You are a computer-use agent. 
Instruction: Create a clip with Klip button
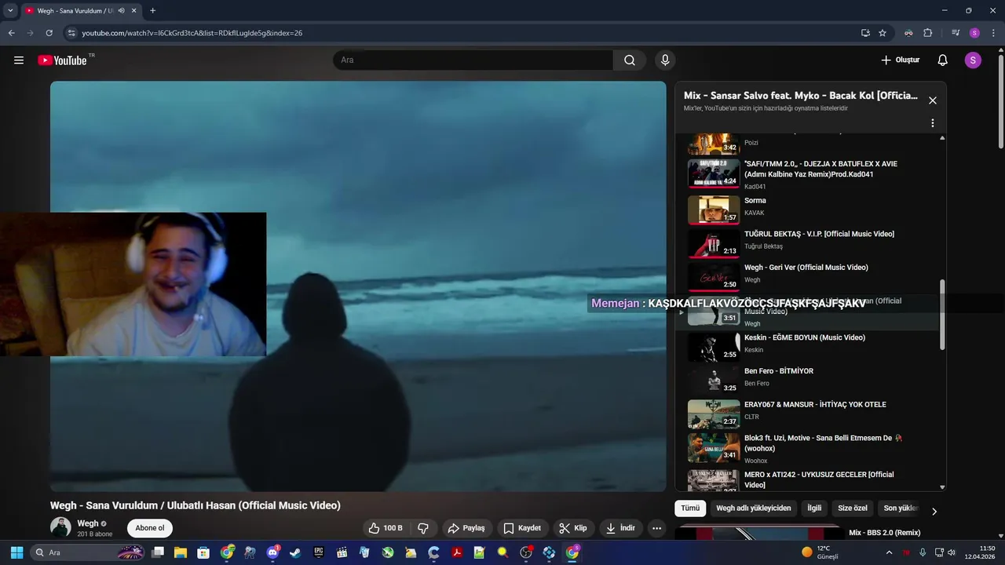point(573,528)
